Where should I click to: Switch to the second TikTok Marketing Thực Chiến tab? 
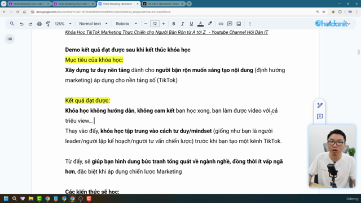point(74,4)
